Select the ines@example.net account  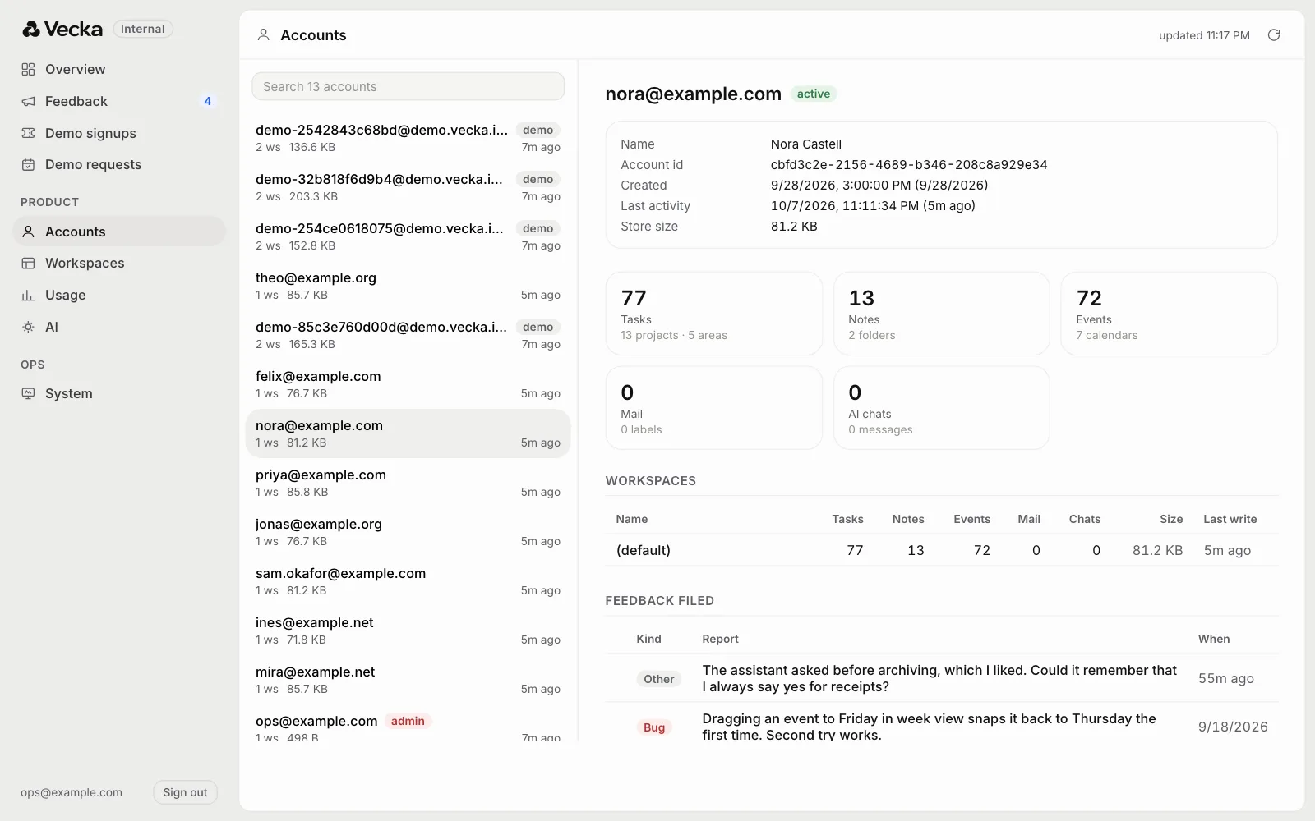(x=408, y=631)
